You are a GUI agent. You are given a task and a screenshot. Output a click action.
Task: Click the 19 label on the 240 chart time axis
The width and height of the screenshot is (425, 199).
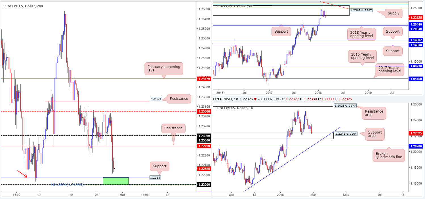71,195
